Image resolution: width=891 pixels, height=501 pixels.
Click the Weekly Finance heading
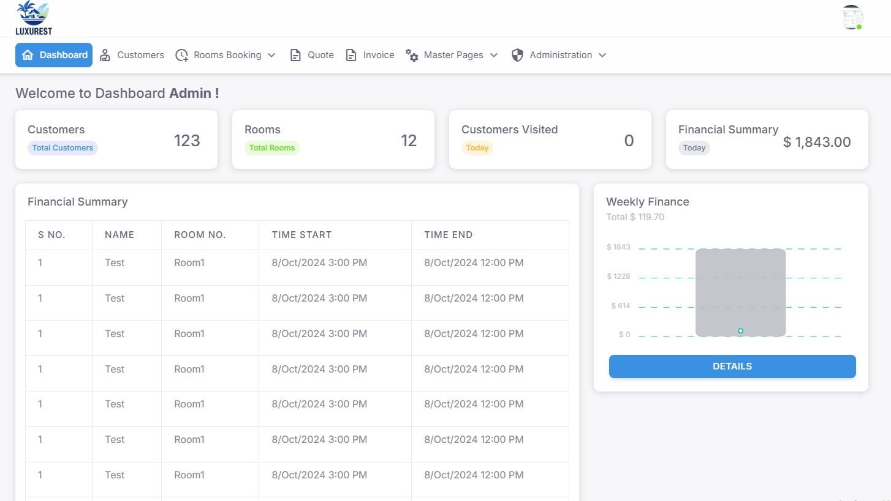coord(648,202)
